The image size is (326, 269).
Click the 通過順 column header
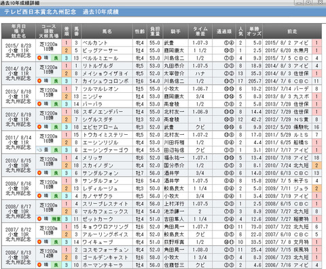[224, 31]
